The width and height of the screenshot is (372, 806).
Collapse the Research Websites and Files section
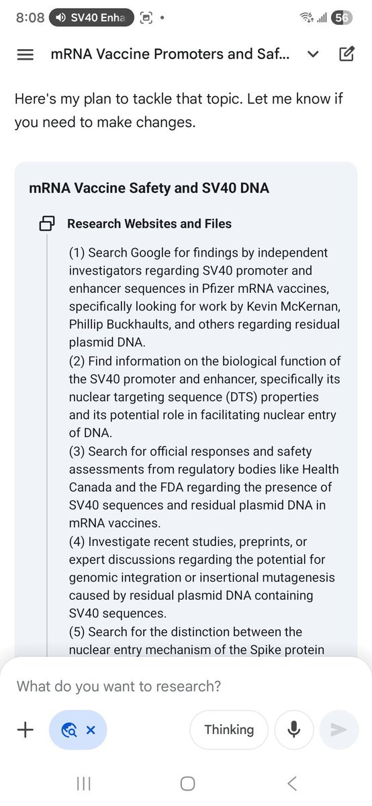point(149,224)
